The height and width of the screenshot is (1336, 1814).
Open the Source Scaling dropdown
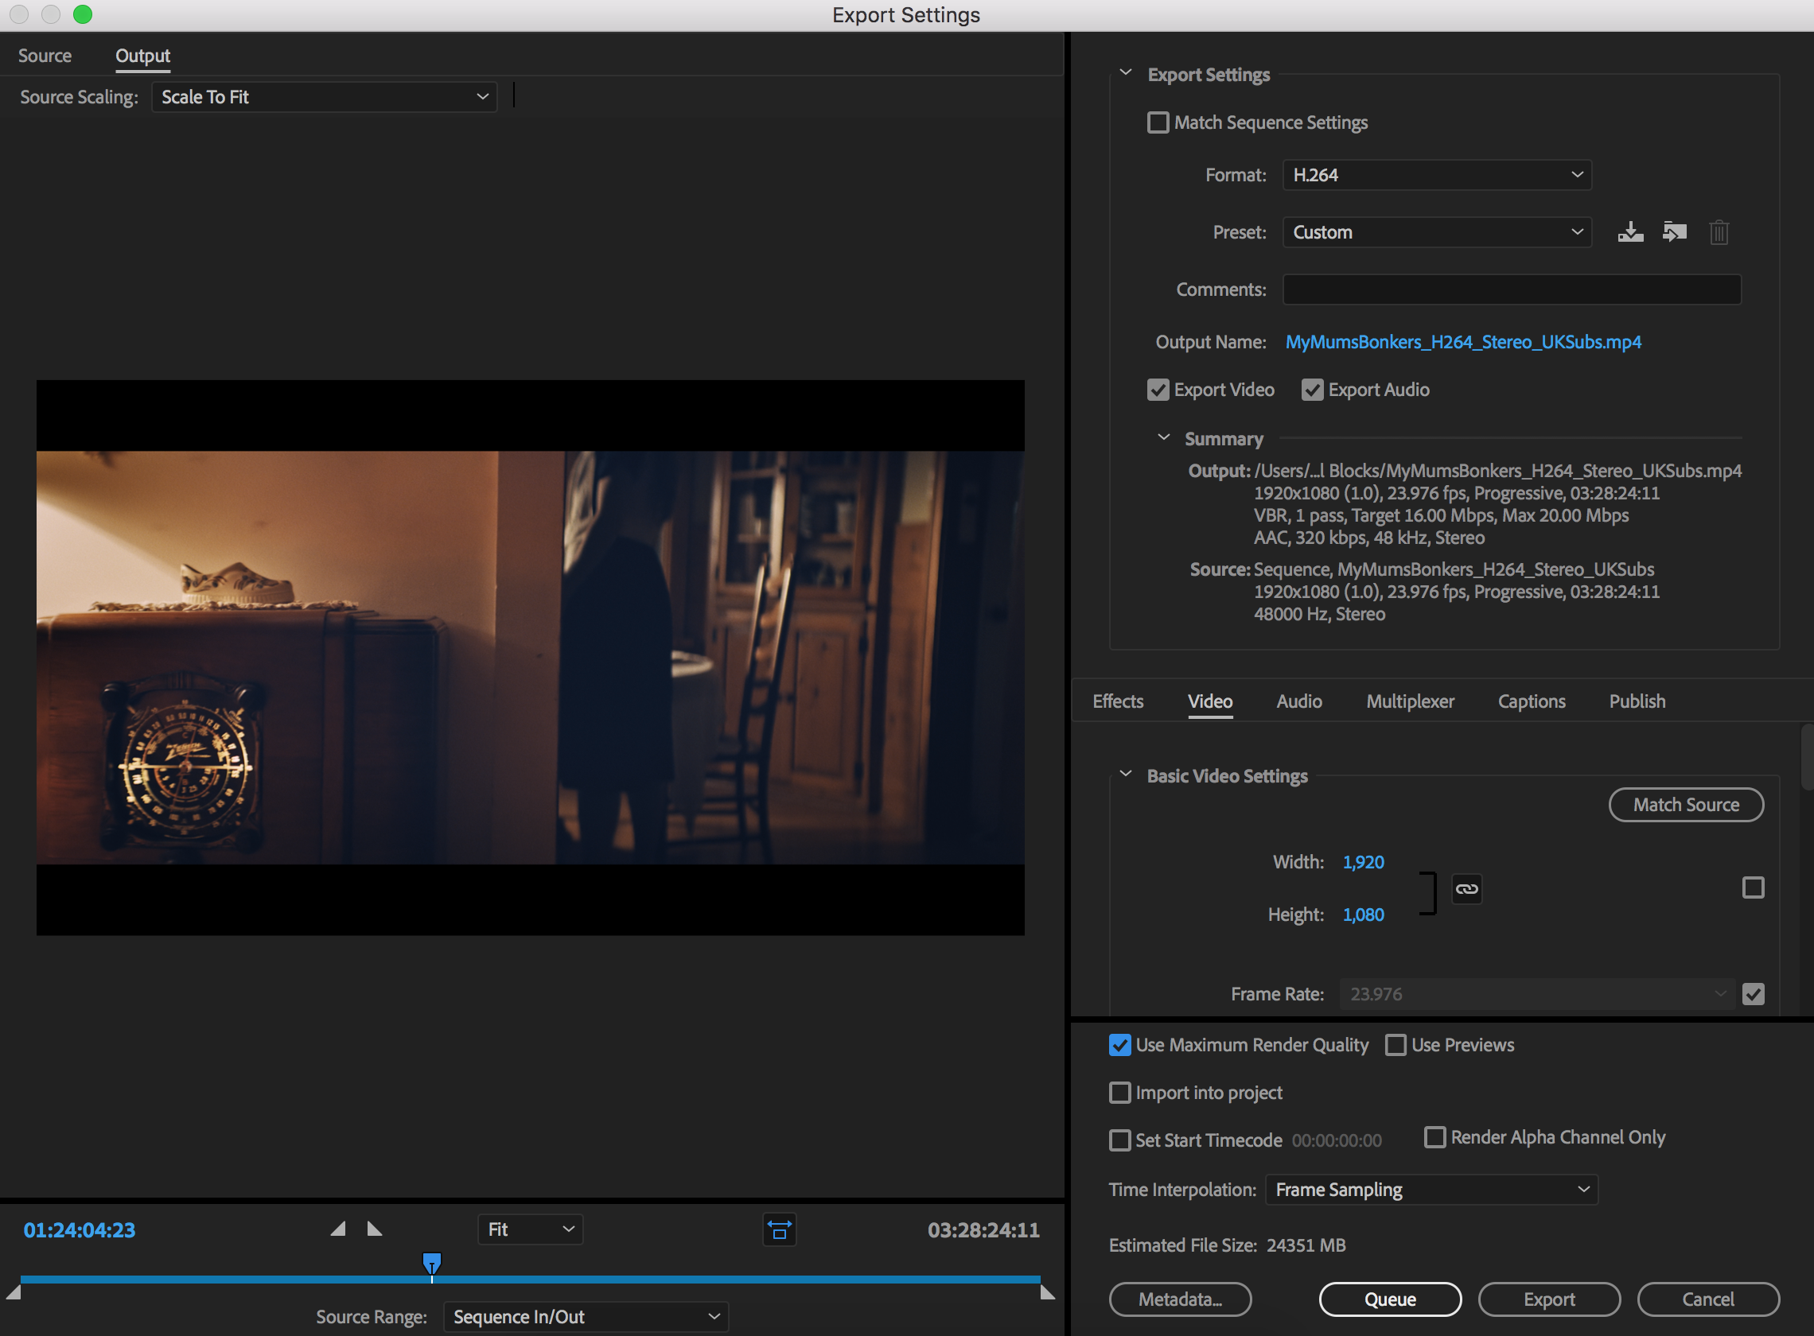(325, 97)
